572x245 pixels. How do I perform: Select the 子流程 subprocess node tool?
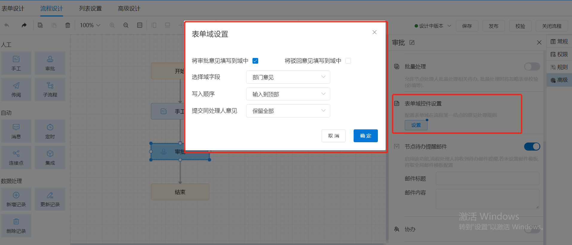click(x=50, y=89)
